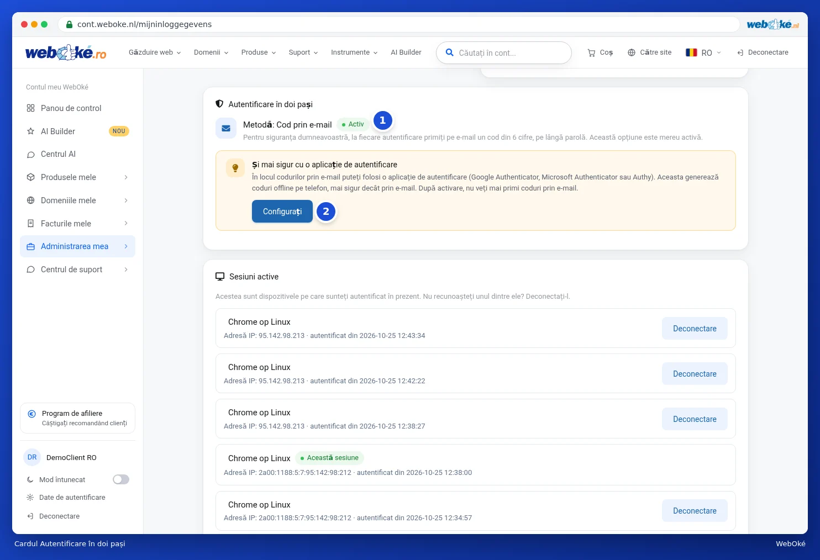Open the Produse dropdown menu
The height and width of the screenshot is (560, 820).
259,52
